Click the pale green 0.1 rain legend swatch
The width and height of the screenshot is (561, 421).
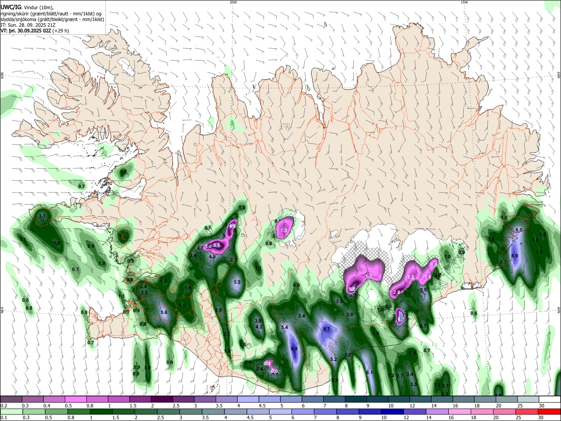[11, 412]
